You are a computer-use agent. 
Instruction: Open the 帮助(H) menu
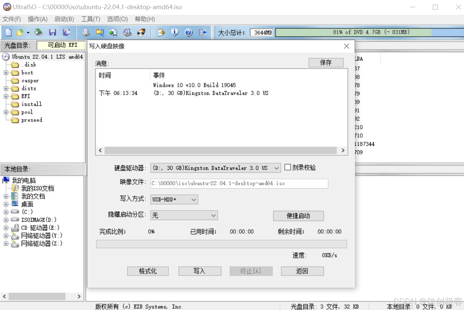tap(145, 19)
